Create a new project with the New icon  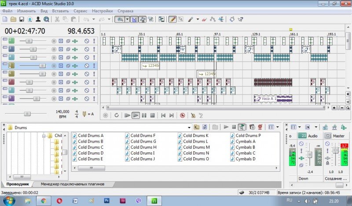pyautogui.click(x=5, y=19)
